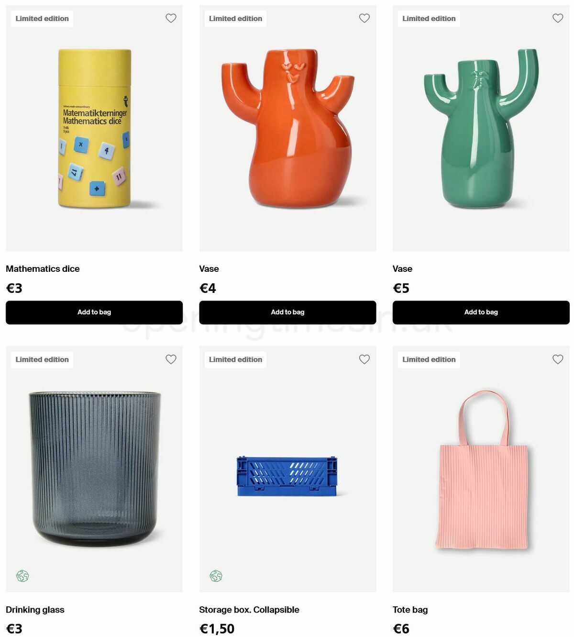
Task: Open the yellow Mathematics dice product image
Action: coord(94,128)
